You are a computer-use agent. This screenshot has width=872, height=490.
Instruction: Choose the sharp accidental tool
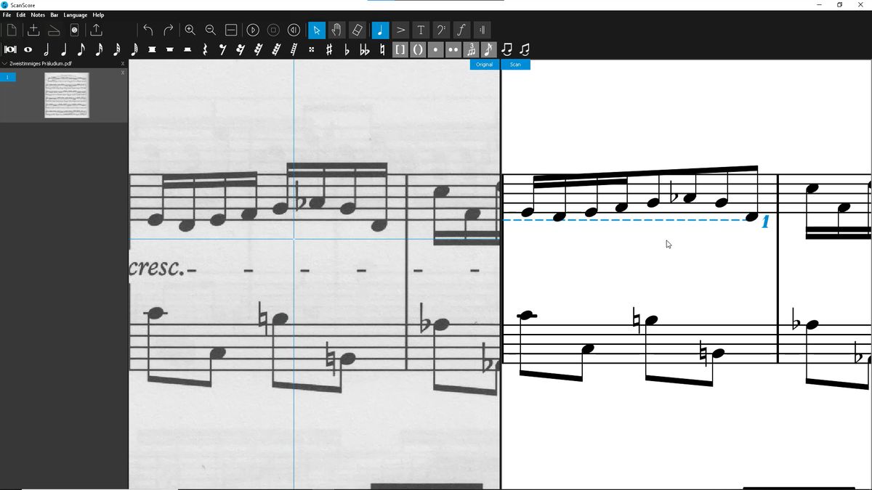[328, 49]
